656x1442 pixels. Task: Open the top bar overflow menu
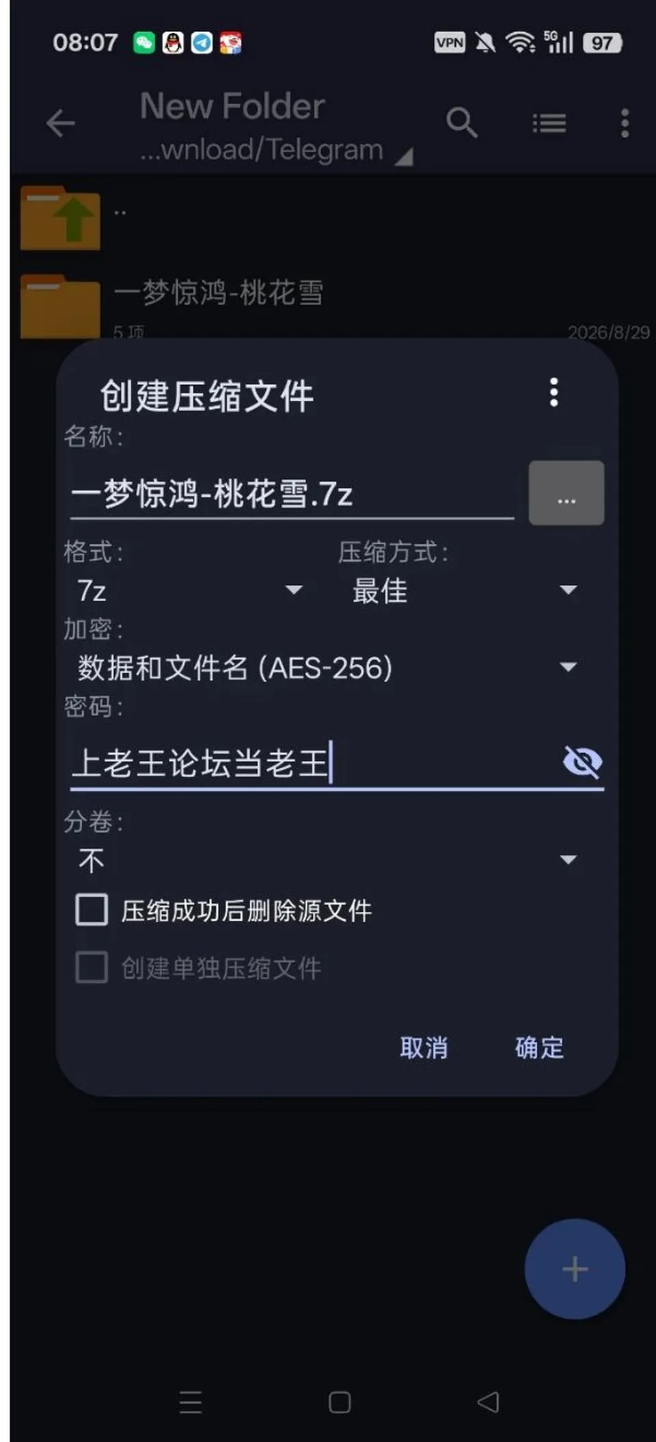(x=625, y=124)
